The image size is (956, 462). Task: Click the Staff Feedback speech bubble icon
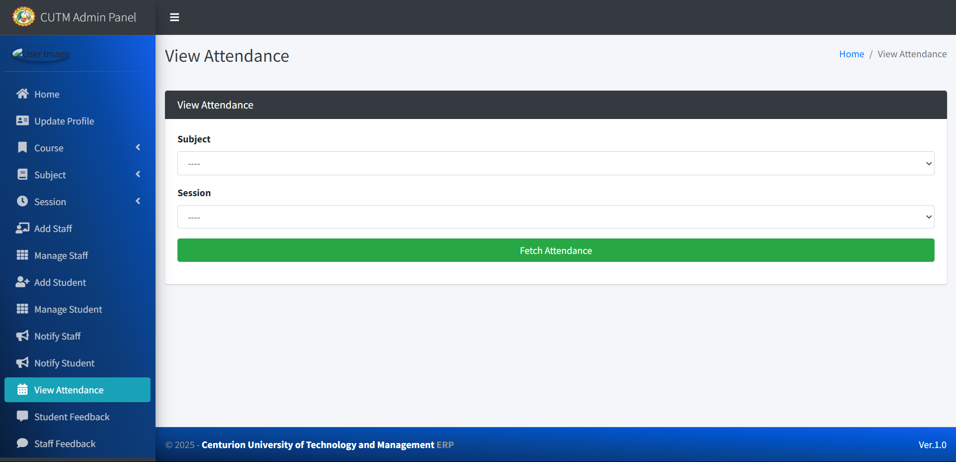[x=22, y=443]
